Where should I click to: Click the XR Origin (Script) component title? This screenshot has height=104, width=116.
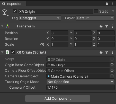coord(31,52)
